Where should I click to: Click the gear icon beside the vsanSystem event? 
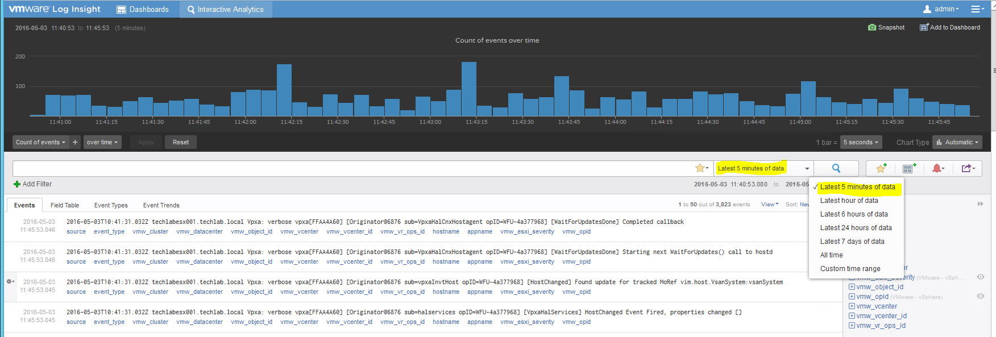(x=10, y=282)
